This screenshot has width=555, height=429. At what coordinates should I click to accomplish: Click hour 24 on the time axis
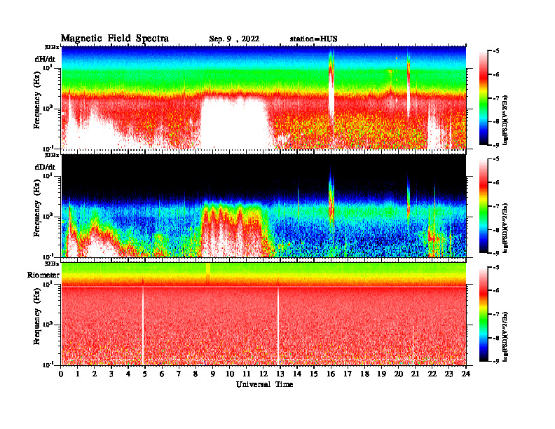pos(466,374)
